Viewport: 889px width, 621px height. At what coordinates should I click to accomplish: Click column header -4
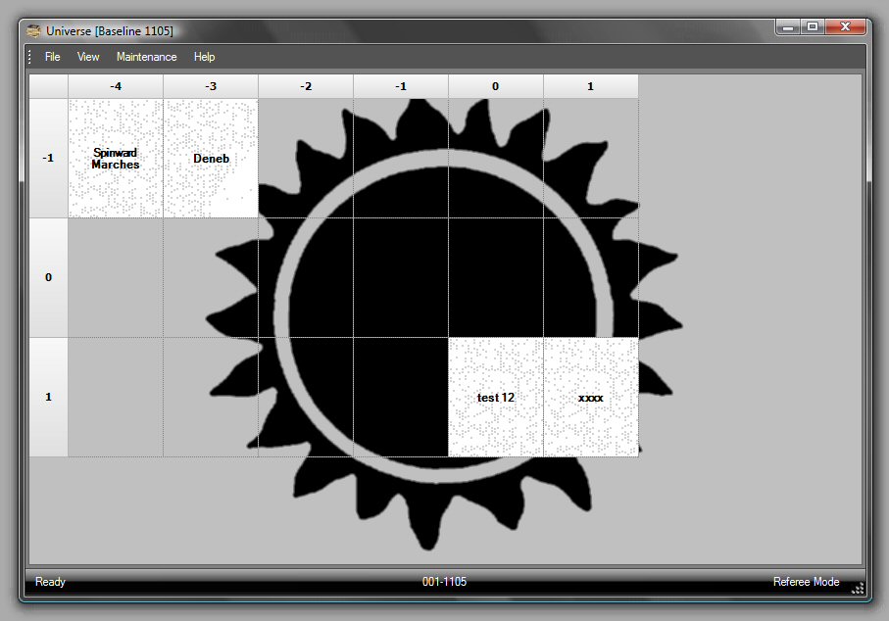point(116,86)
